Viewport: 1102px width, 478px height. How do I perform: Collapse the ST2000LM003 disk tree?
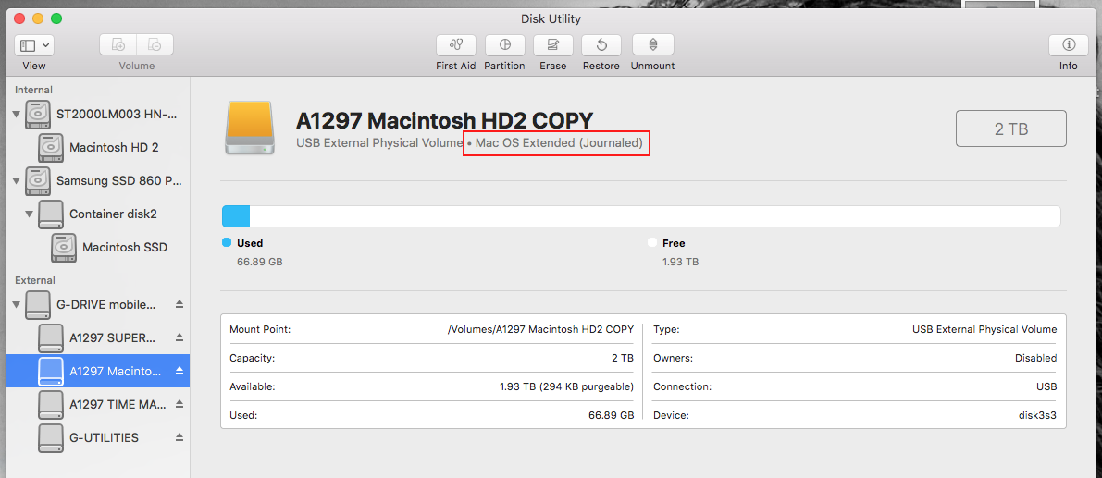tap(16, 115)
